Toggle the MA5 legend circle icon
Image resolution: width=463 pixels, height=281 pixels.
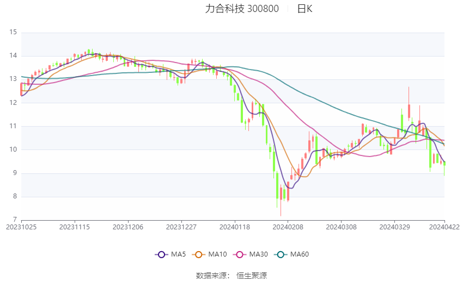pos(161,254)
